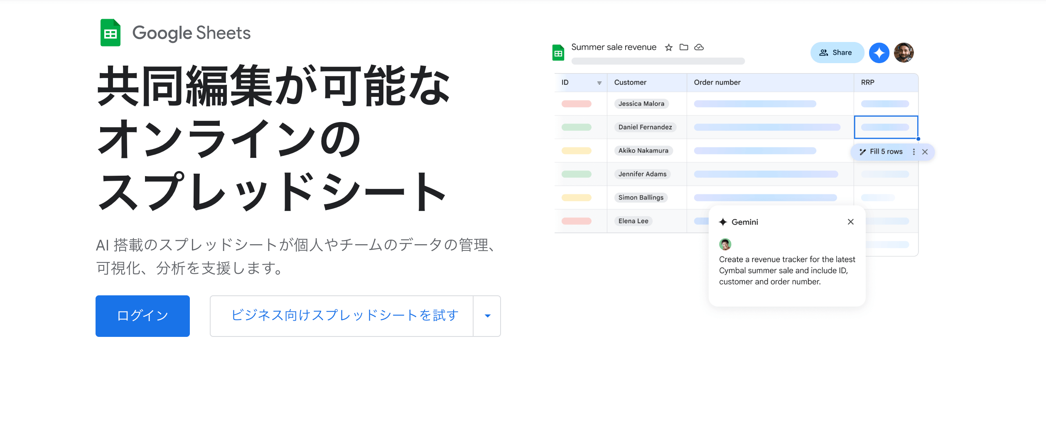Click the green ID pill in Jennifer Adams row
The image size is (1046, 432).
coord(576,174)
